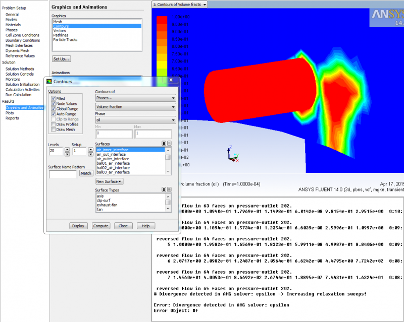404x322 pixels.
Task: Select Mesh in the Graphics list
Action: pos(97,22)
